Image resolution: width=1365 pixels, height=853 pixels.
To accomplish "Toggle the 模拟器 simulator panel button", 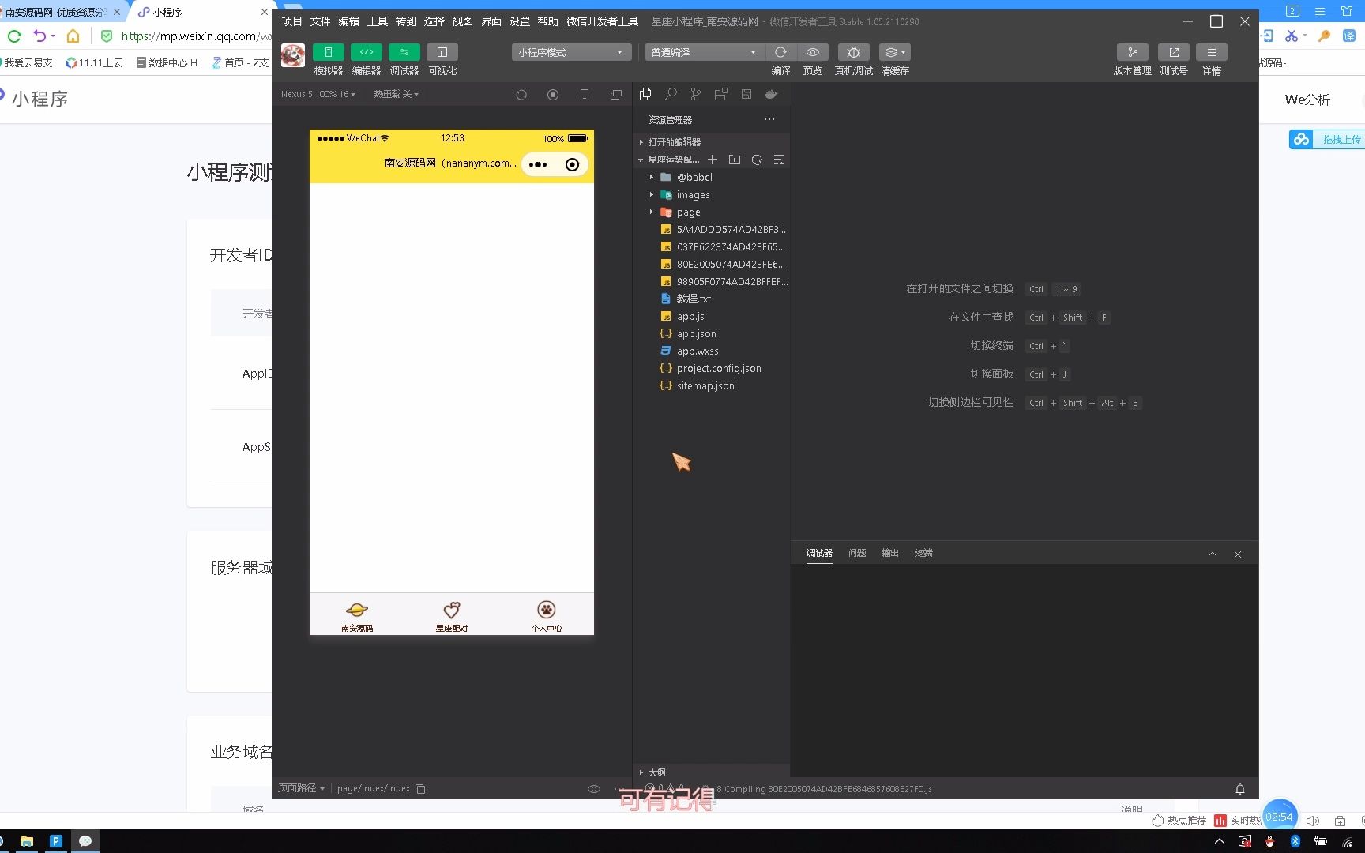I will [328, 52].
